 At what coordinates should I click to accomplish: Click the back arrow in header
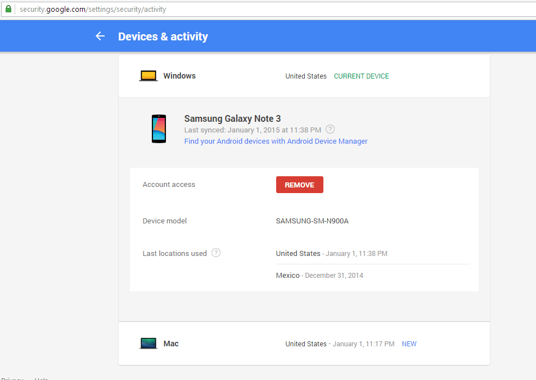point(100,36)
